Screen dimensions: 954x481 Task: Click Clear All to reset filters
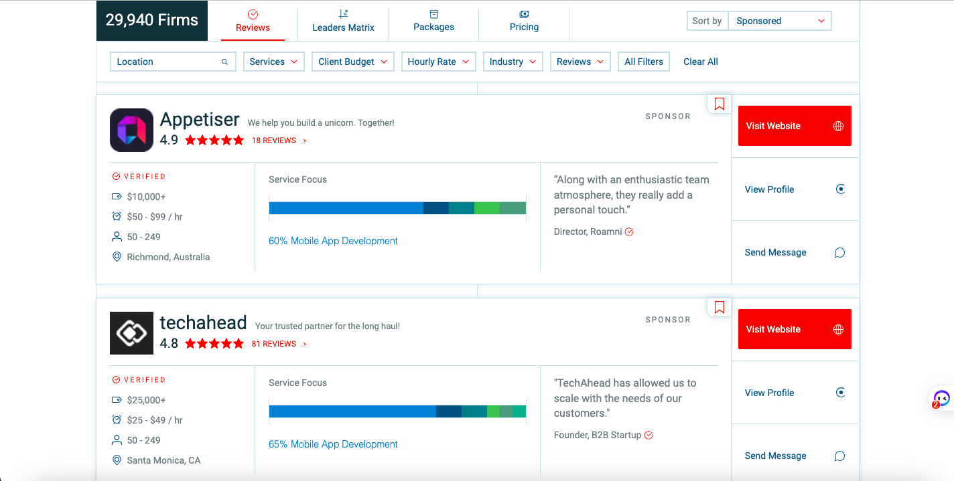tap(700, 61)
